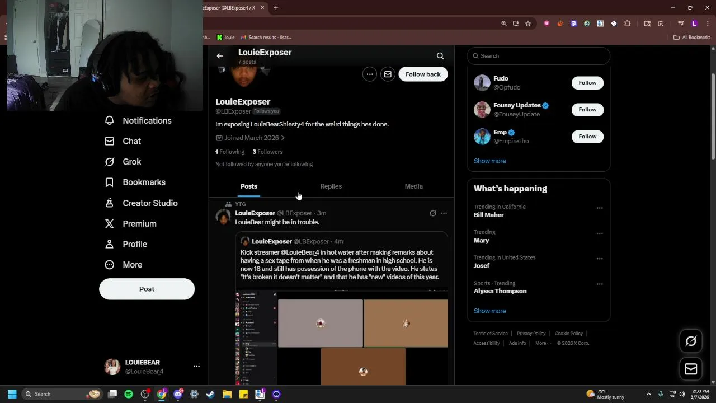Open the @LouieBear_4 mention link in quoted post

[x=300, y=252]
